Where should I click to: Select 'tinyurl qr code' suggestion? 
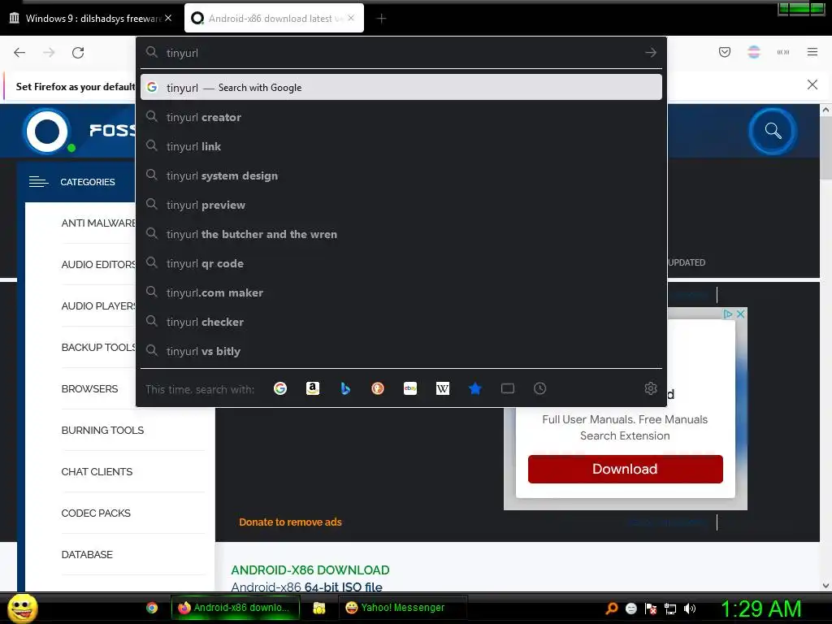pos(401,263)
